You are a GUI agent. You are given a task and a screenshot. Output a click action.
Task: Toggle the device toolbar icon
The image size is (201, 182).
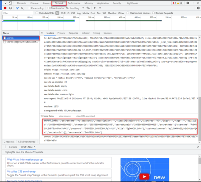pos(10,3)
